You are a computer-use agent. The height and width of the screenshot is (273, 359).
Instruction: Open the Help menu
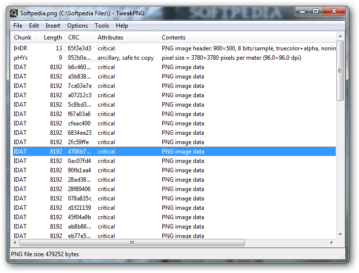point(122,26)
